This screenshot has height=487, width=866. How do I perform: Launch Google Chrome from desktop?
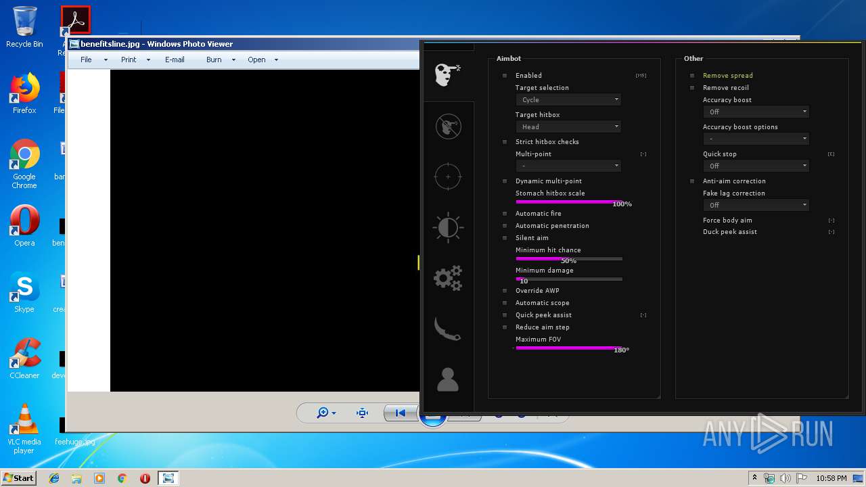(24, 164)
